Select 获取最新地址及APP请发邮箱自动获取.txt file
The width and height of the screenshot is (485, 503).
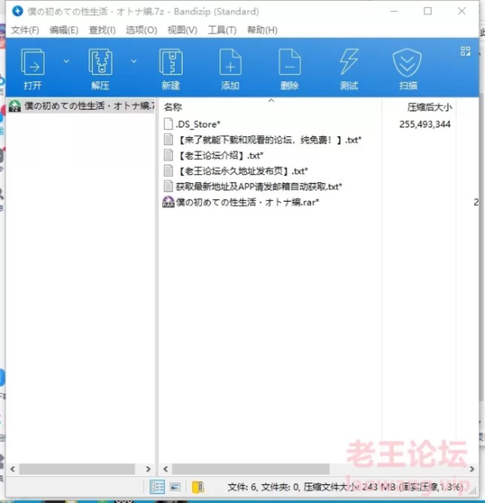click(x=253, y=186)
